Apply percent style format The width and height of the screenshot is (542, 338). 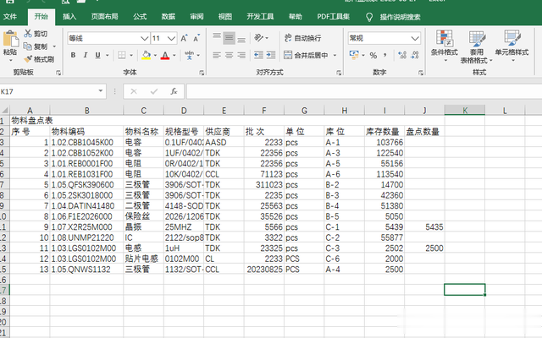[x=373, y=55]
